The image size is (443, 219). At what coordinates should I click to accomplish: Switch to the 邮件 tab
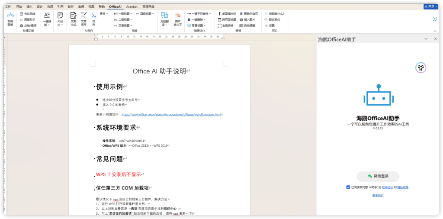pyautogui.click(x=71, y=6)
